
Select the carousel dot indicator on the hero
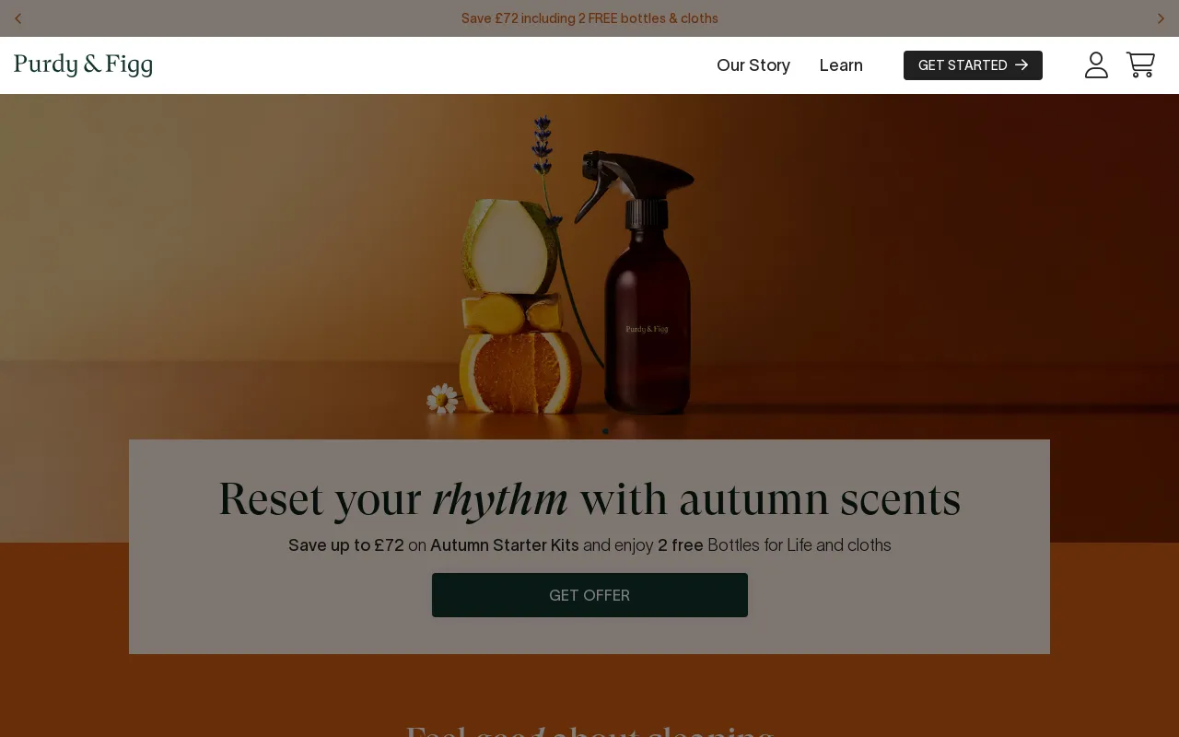pyautogui.click(x=605, y=431)
